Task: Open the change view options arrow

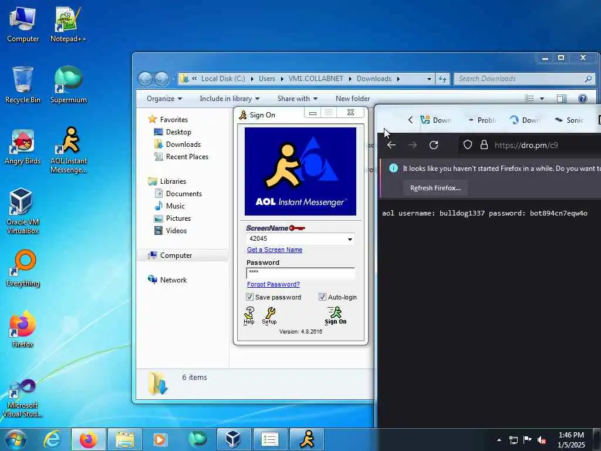Action: point(542,99)
